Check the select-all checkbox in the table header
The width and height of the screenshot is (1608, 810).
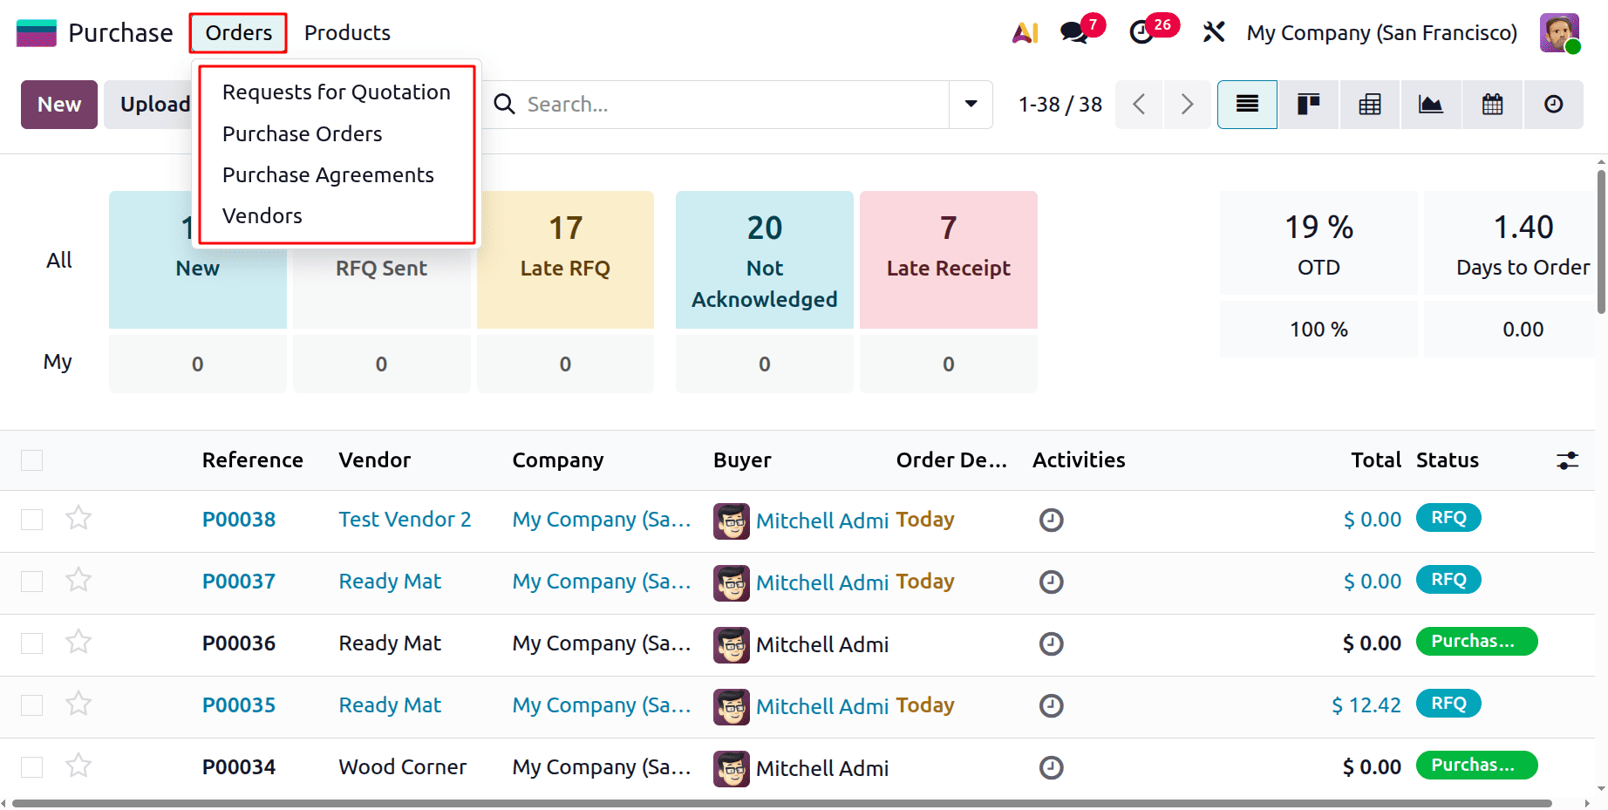31,459
